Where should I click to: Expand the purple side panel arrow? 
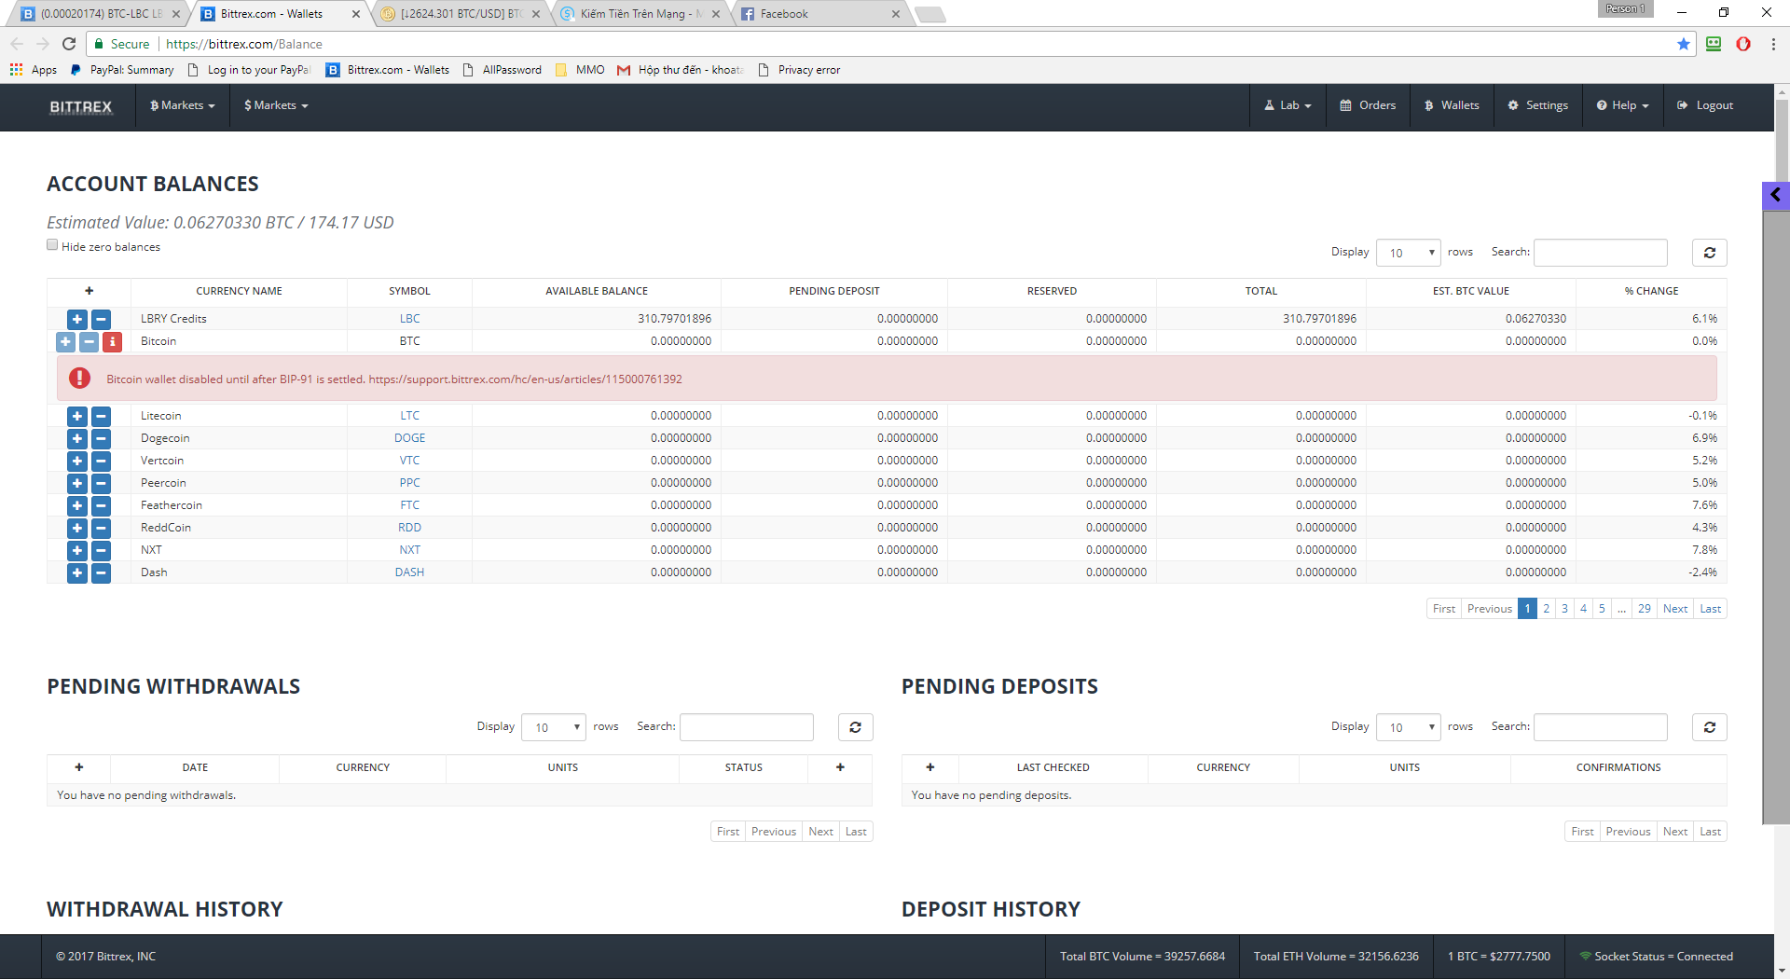click(x=1775, y=195)
